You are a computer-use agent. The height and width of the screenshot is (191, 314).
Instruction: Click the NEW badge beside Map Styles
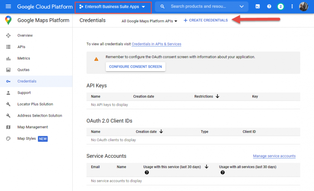click(43, 139)
